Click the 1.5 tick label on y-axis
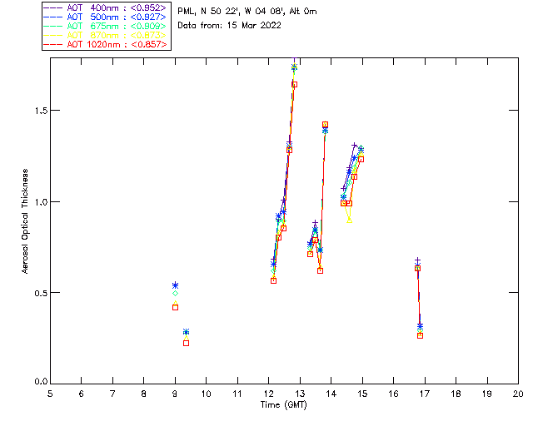This screenshot has width=533, height=426. point(38,111)
